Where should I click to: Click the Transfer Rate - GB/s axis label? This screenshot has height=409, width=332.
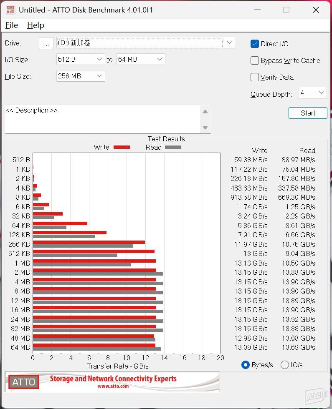(x=118, y=366)
